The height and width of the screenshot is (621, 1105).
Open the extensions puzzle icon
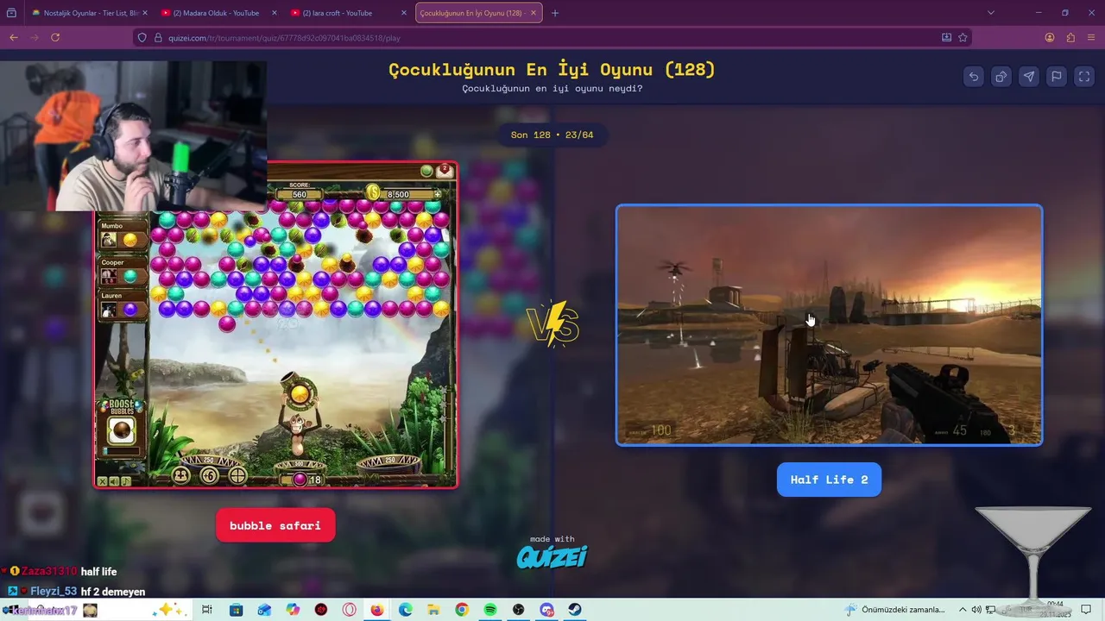pos(1070,37)
